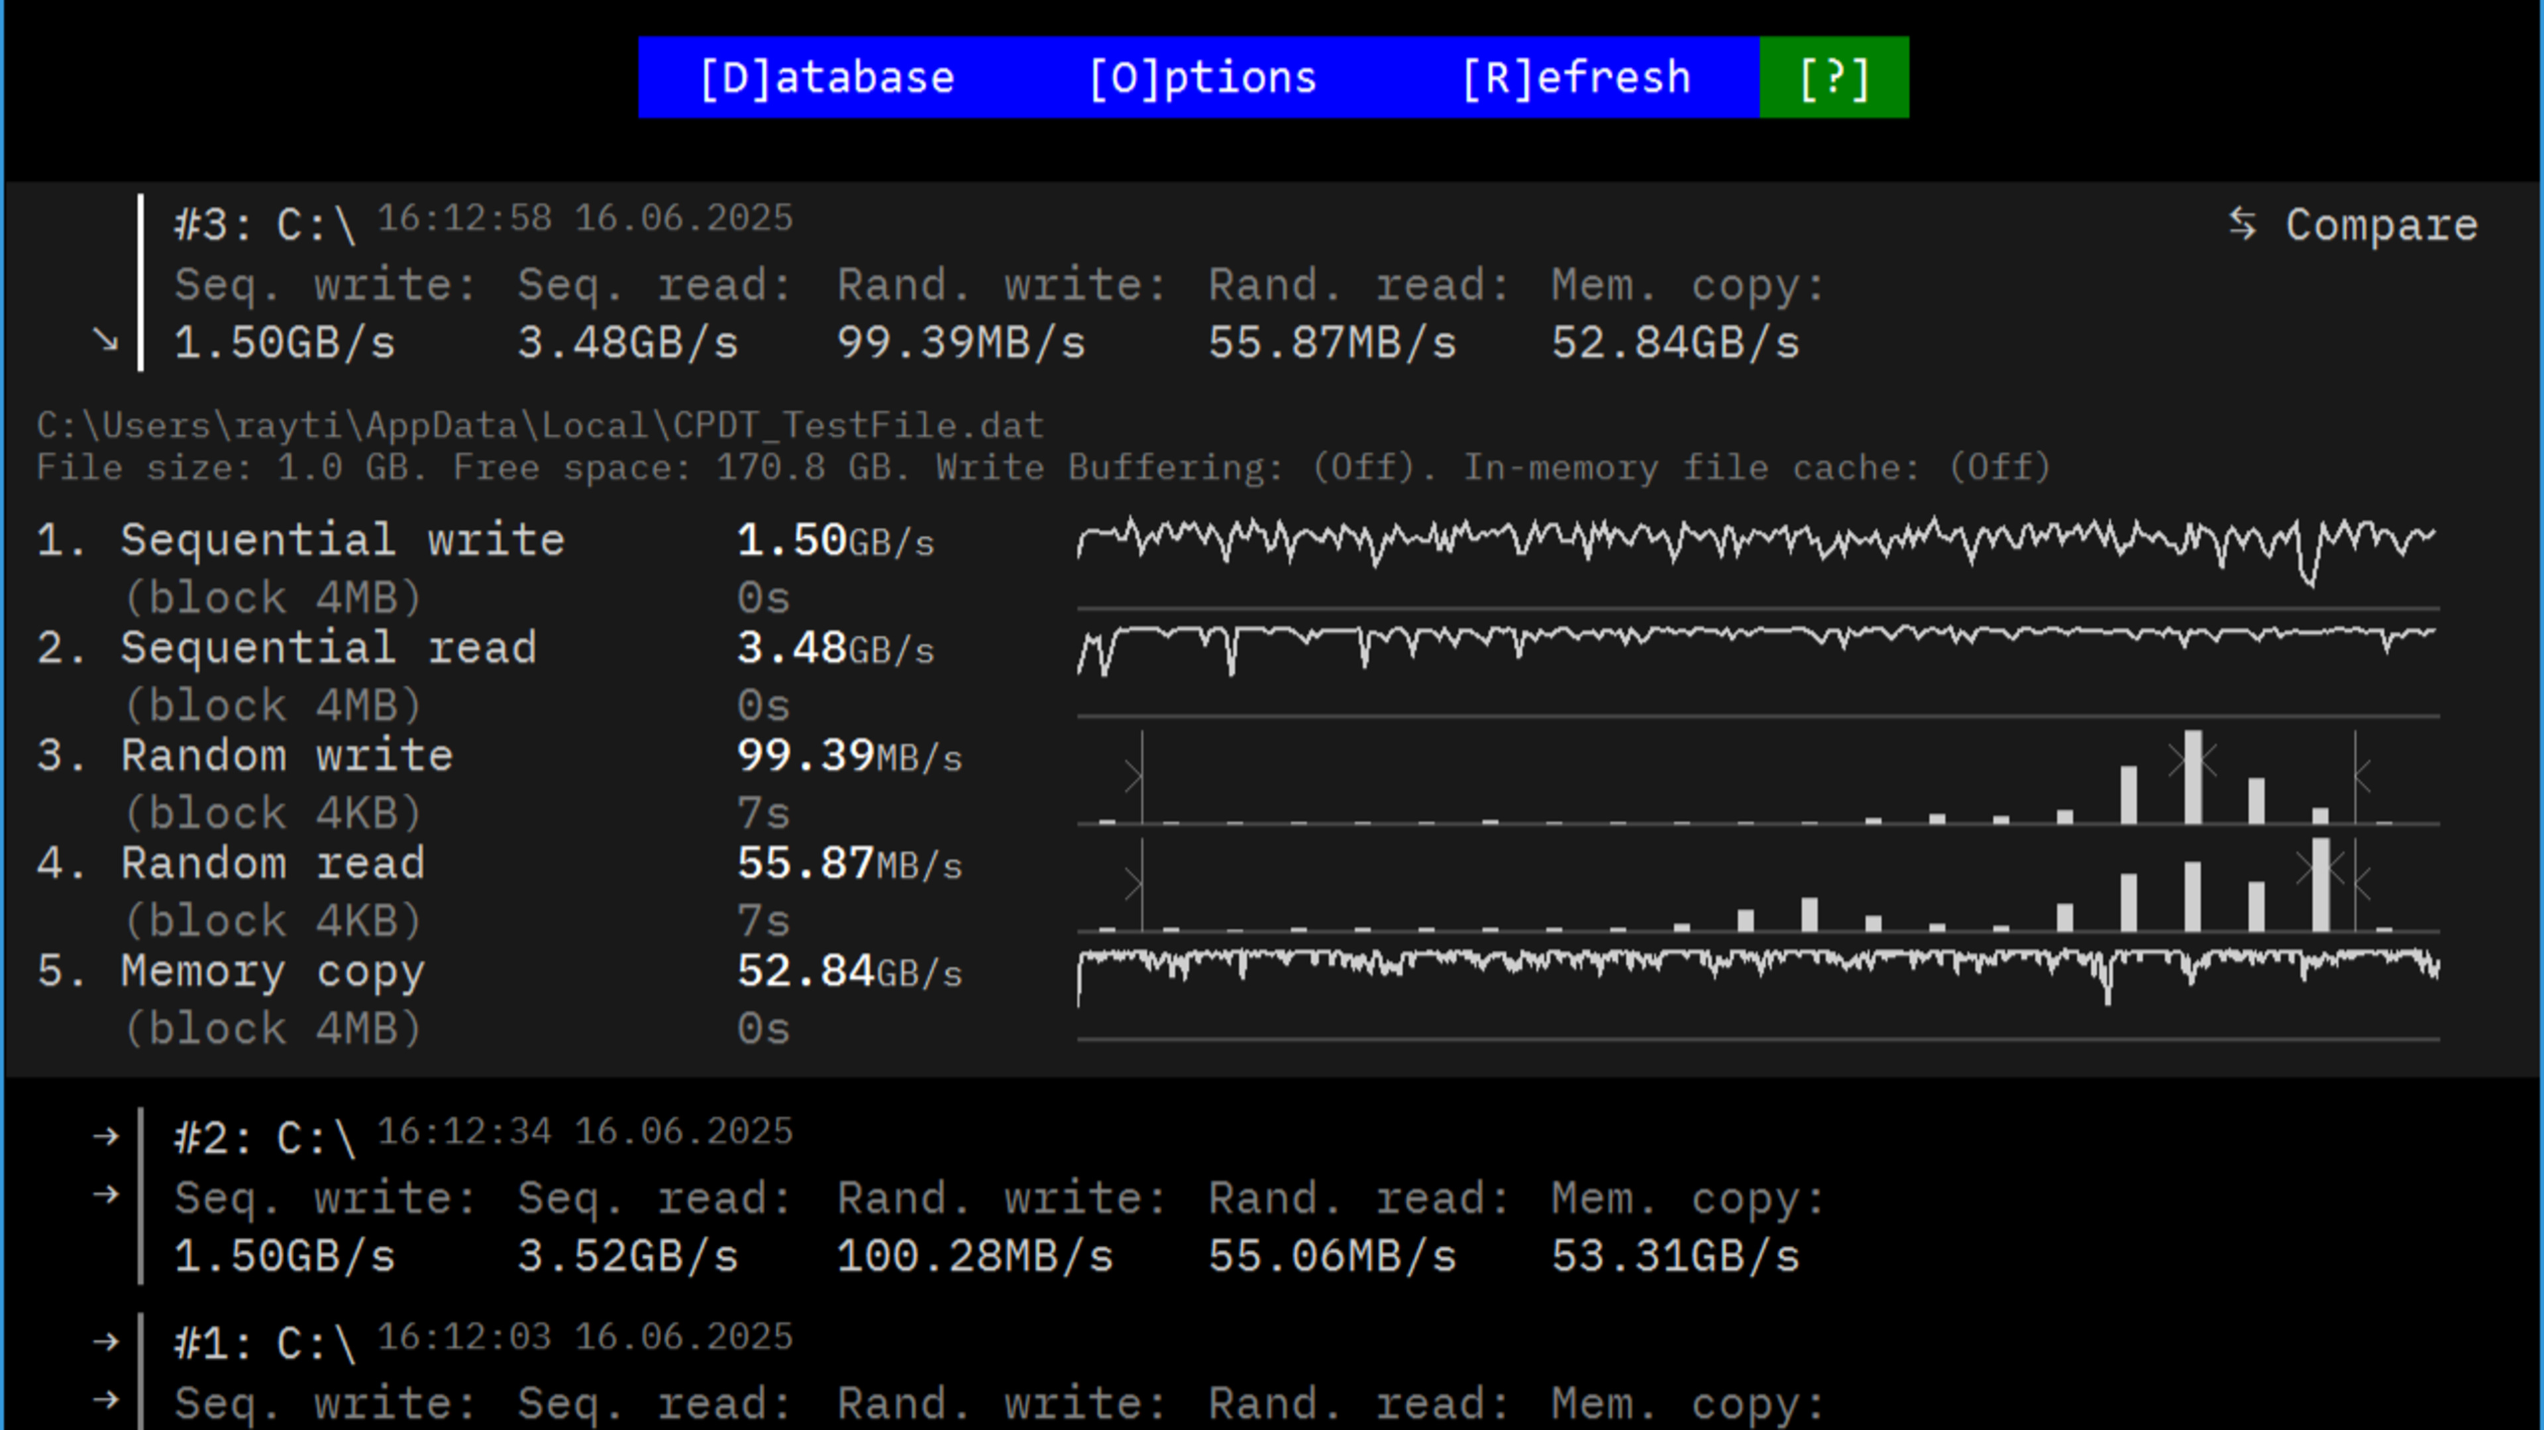Click 52.84GB/s summary value in result #3 header
Screen dimensions: 2544x1430
(x=1675, y=342)
